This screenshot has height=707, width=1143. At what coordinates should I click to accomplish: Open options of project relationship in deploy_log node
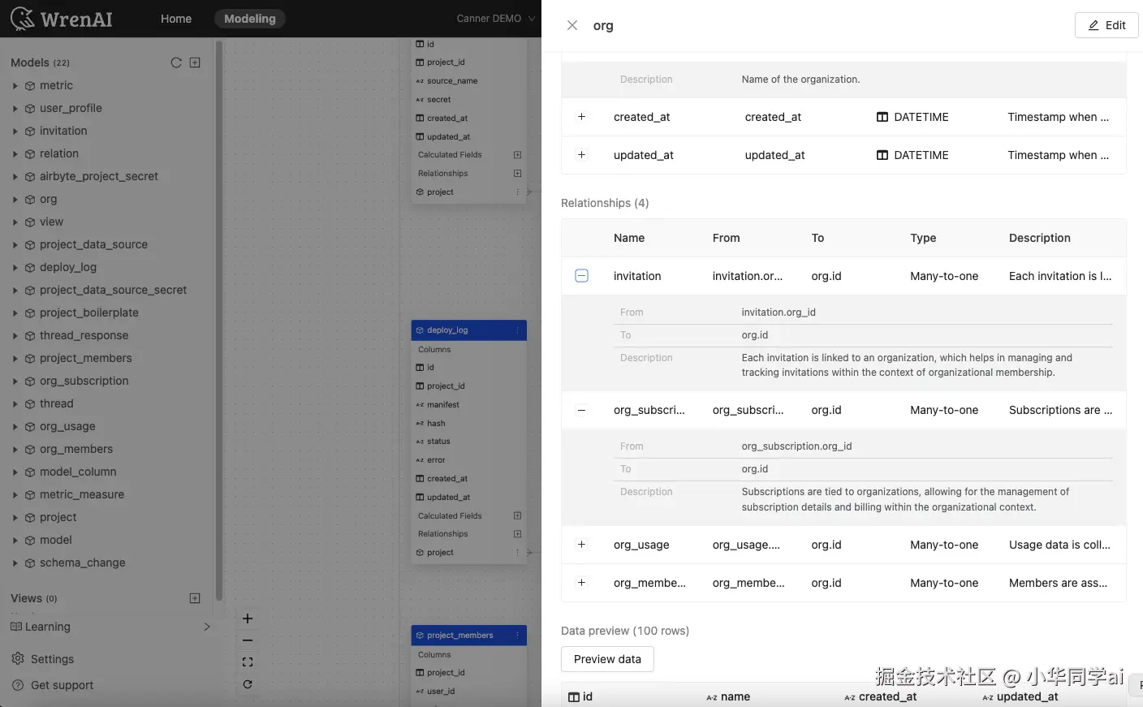coord(517,553)
